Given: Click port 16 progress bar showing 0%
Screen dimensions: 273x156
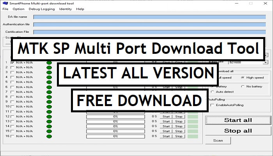Looking at the screenshot, I should pyautogui.click(x=115, y=136).
